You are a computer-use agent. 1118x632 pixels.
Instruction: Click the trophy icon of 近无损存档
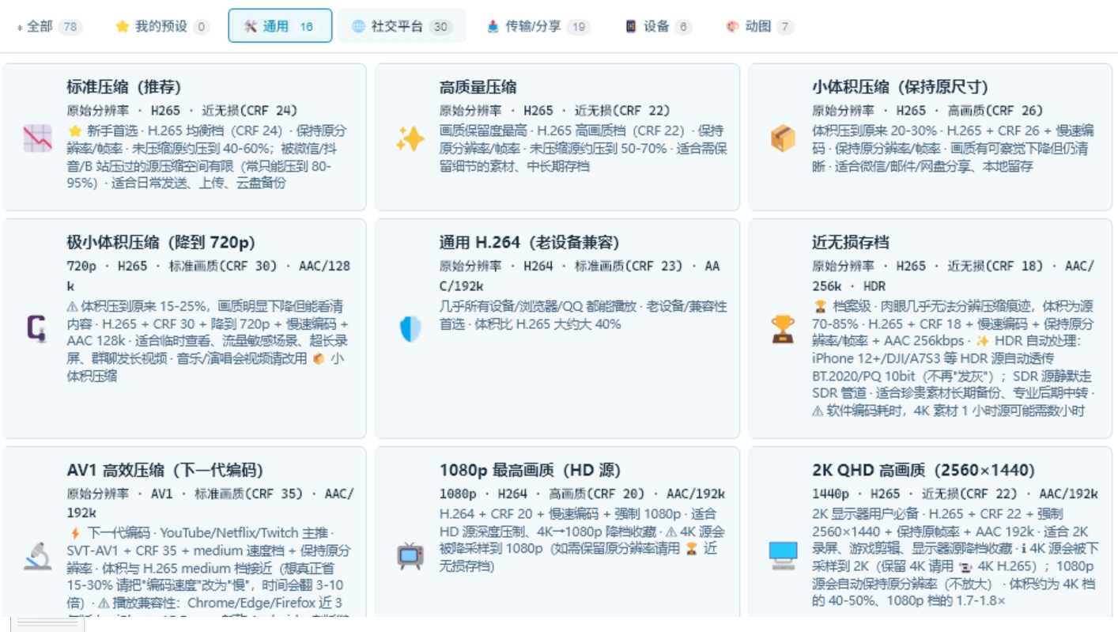[783, 329]
